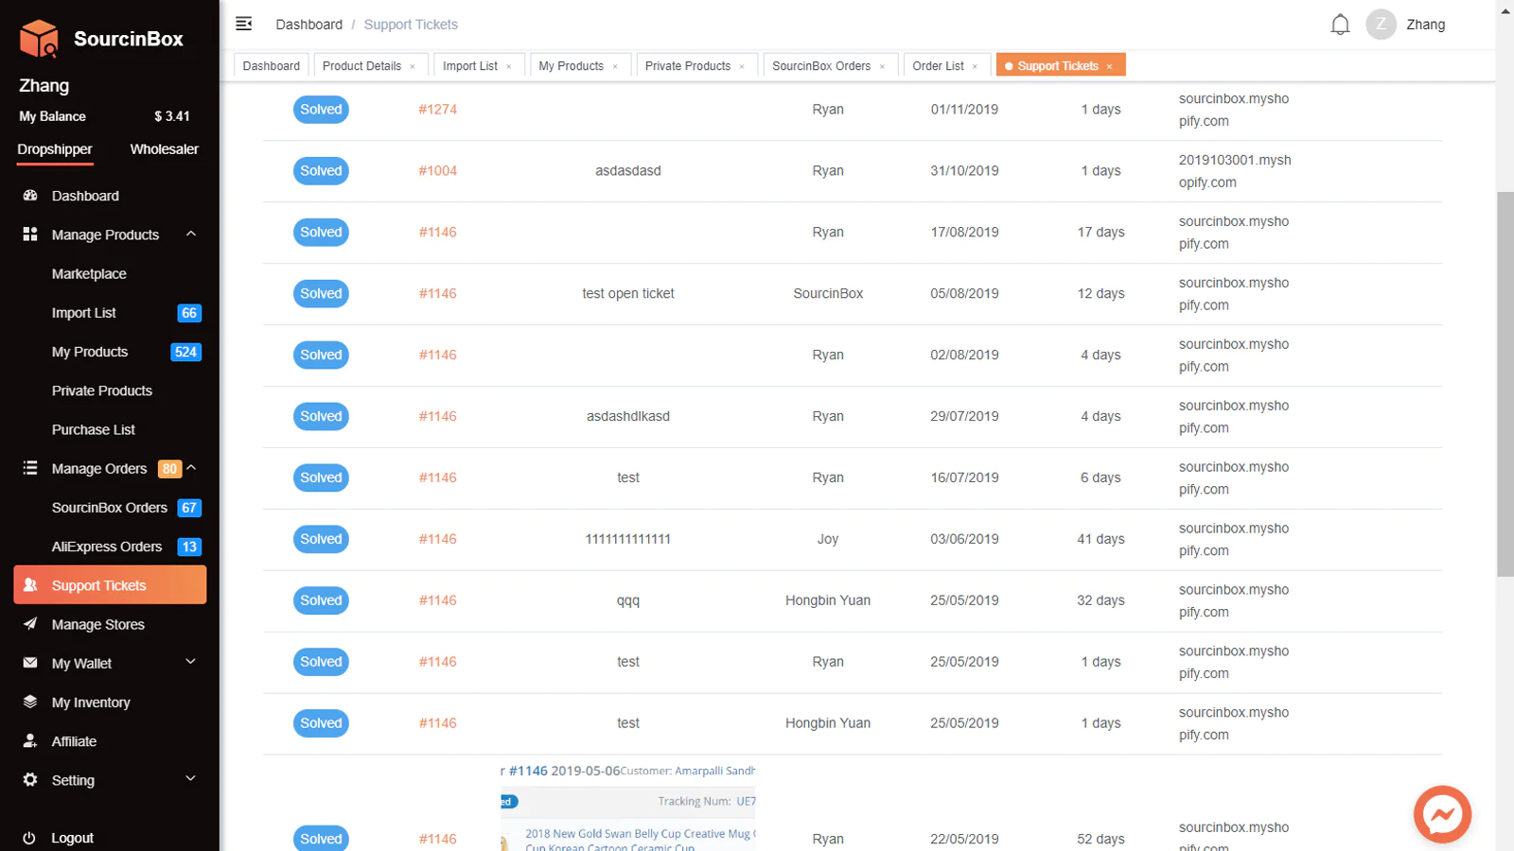Image resolution: width=1514 pixels, height=851 pixels.
Task: Open the Private Products tab
Action: [687, 66]
